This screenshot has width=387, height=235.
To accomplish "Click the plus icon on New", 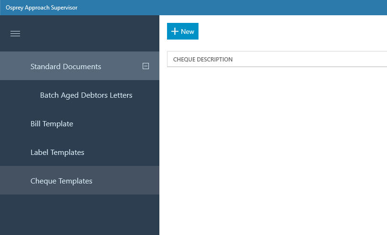I will pos(175,31).
